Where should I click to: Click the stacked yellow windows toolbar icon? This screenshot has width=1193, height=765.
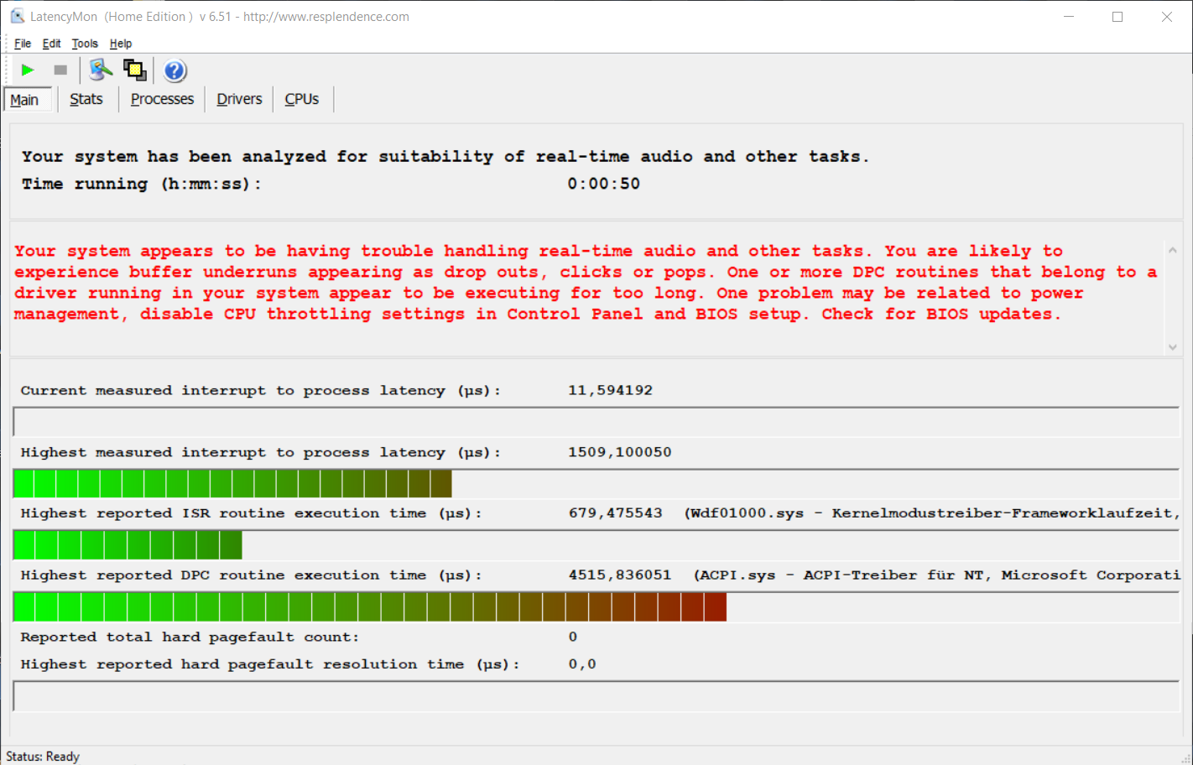134,70
